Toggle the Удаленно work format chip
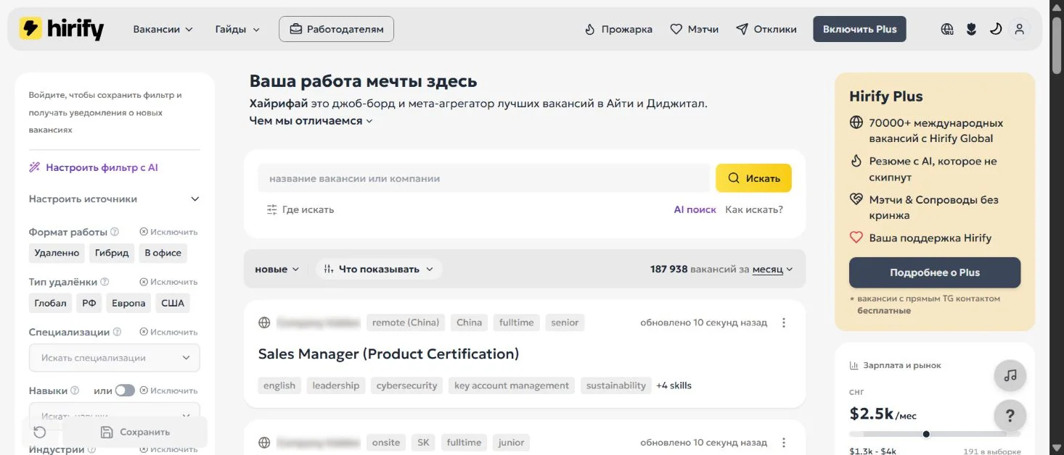This screenshot has height=455, width=1064. coord(57,253)
